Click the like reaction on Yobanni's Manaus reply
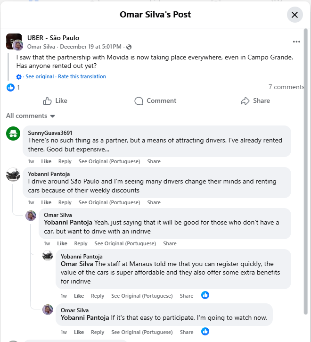Image resolution: width=311 pixels, height=342 pixels. [205, 295]
